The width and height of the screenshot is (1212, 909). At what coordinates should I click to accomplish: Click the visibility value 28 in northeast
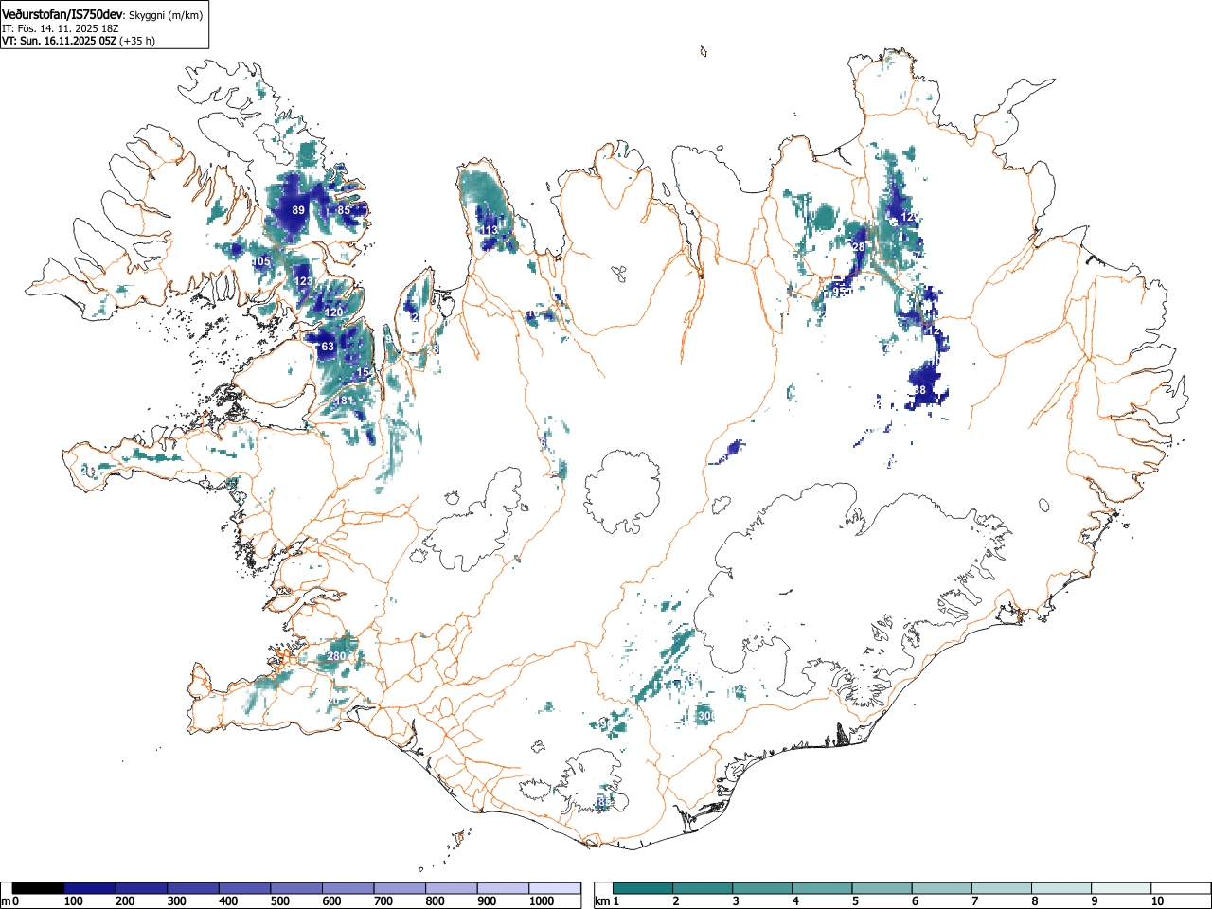[x=859, y=247]
